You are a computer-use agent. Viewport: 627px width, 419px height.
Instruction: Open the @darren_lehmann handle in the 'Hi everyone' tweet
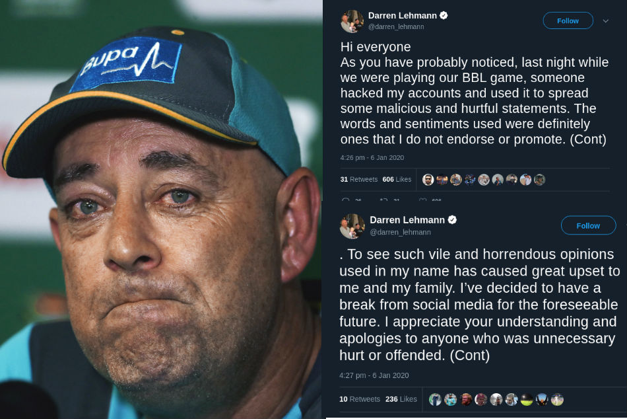396,27
